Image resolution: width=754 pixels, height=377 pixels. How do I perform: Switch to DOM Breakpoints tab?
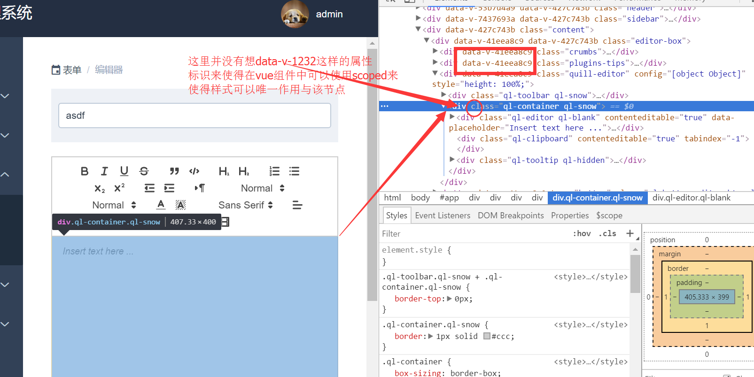pyautogui.click(x=511, y=215)
